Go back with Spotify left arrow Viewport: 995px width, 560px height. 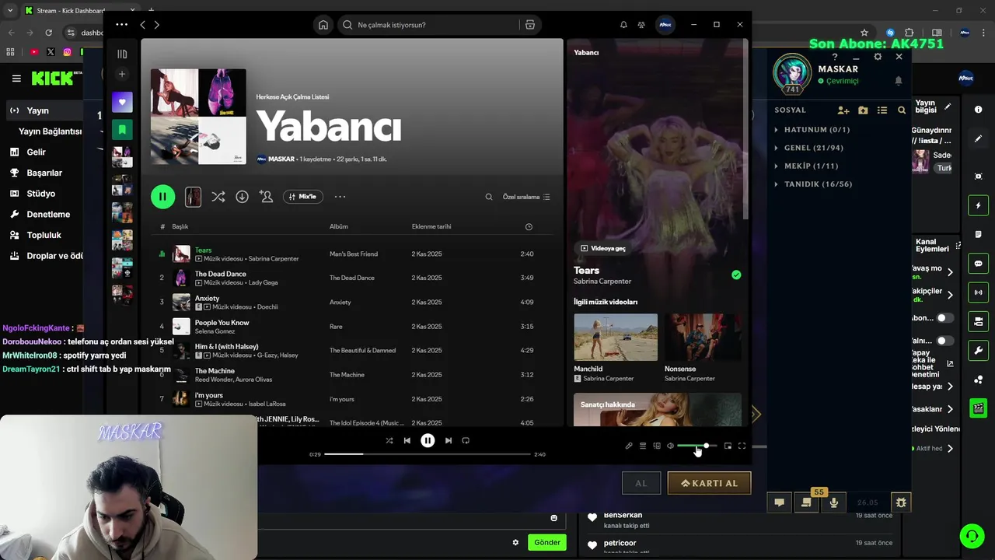[142, 25]
